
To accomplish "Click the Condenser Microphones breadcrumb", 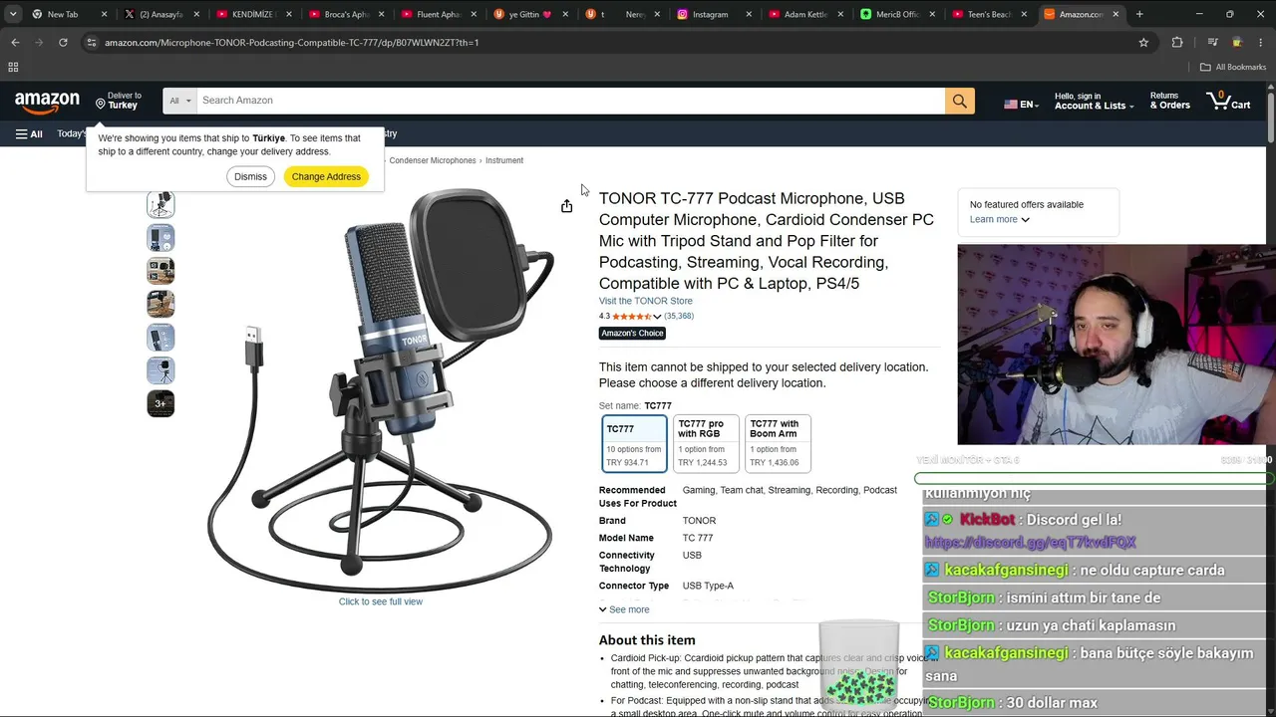I will click(x=433, y=160).
